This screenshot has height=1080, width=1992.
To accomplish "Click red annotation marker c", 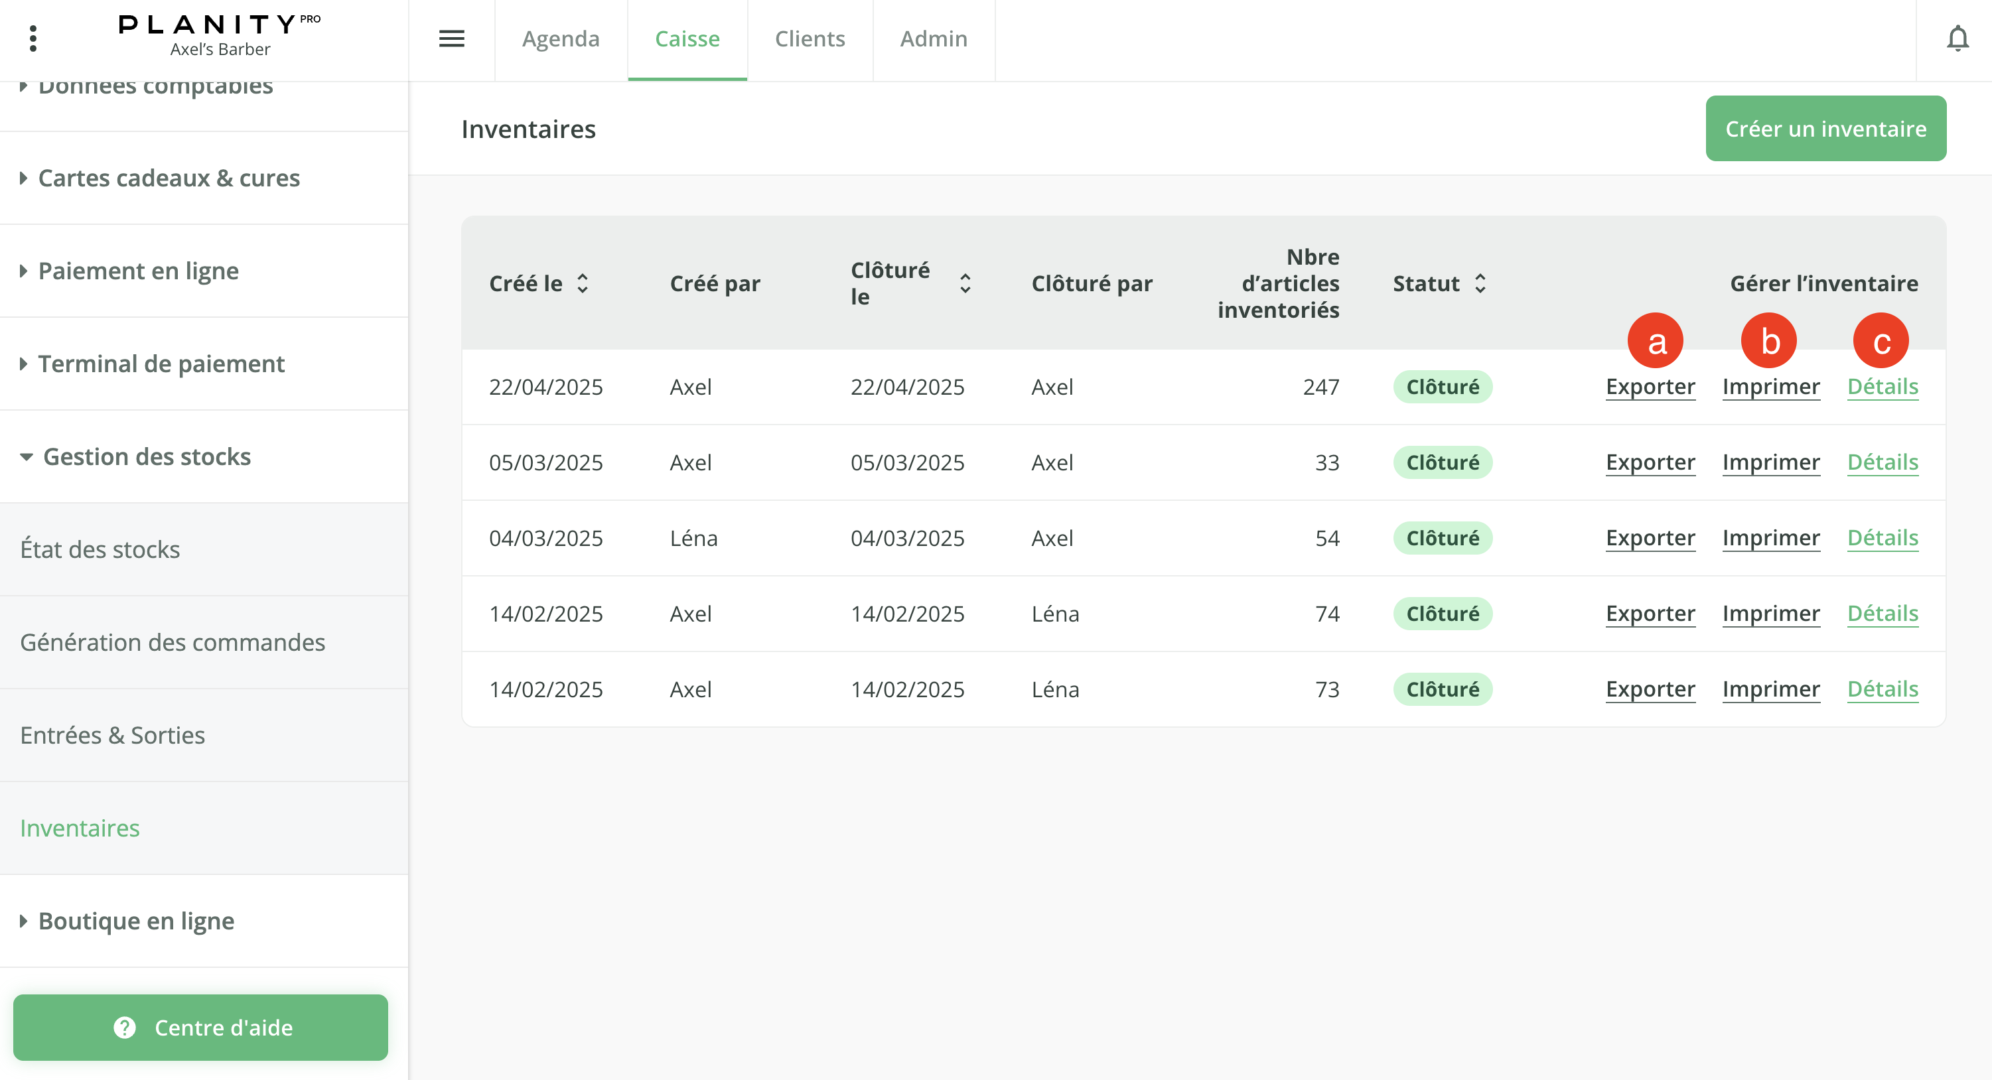I will coord(1881,341).
